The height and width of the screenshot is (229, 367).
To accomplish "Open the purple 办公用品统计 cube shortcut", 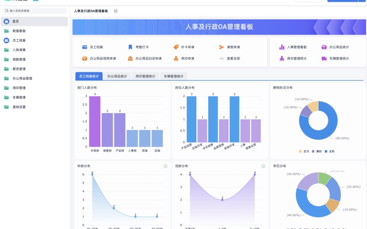I will click(x=324, y=47).
